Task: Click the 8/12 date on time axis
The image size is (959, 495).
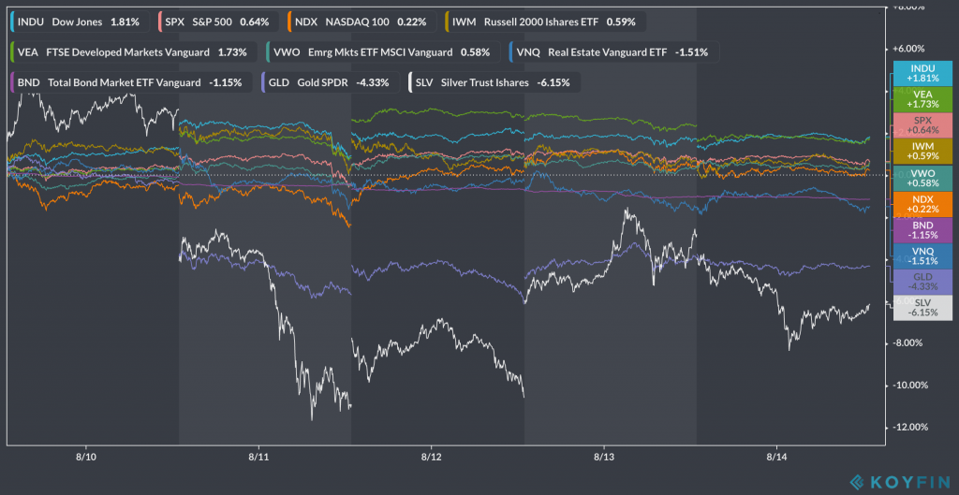Action: [431, 459]
